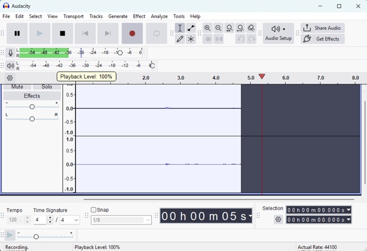Open the timeline options gear
Viewport: 367px width, 251px height.
[x=10, y=78]
